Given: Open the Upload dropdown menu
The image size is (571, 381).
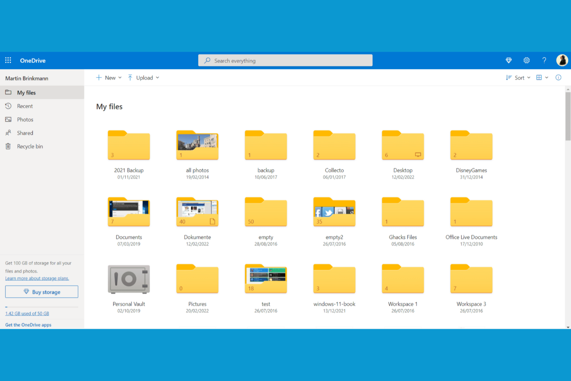Looking at the screenshot, I should (x=144, y=78).
